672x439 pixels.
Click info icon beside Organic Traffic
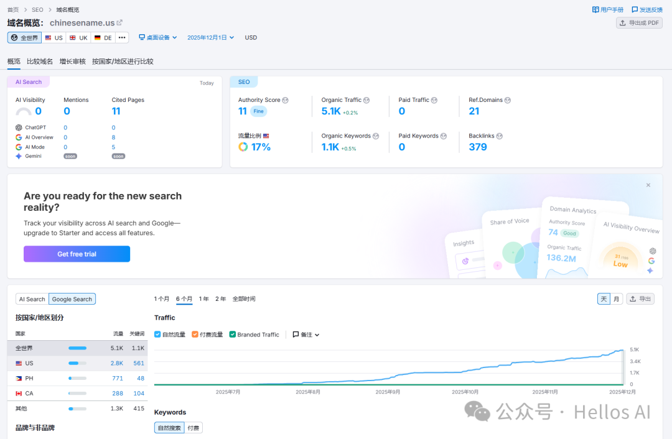pyautogui.click(x=366, y=100)
